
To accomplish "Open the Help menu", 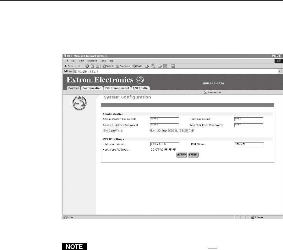I will [x=111, y=61].
